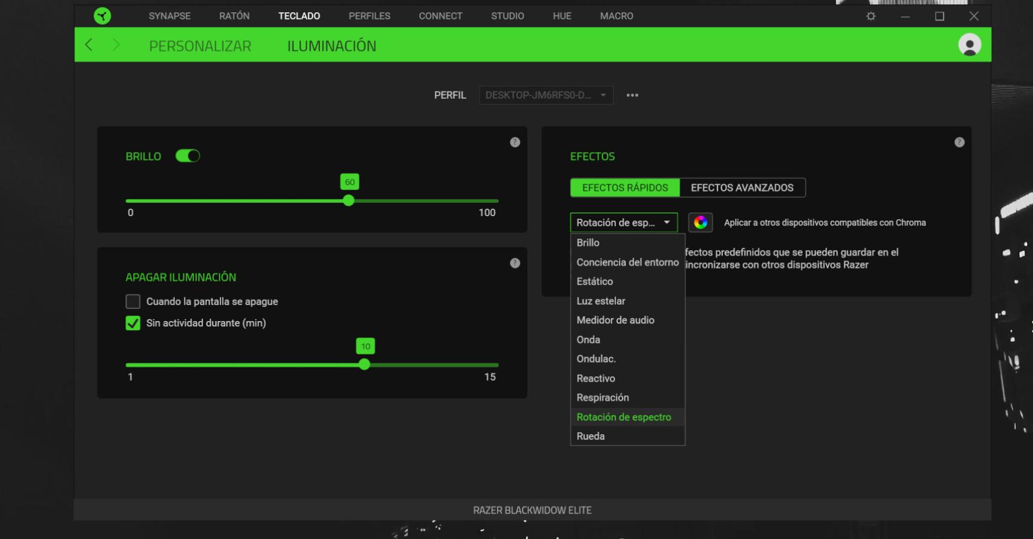This screenshot has width=1033, height=539.
Task: Choose Medidor de audio effect
Action: click(x=627, y=320)
